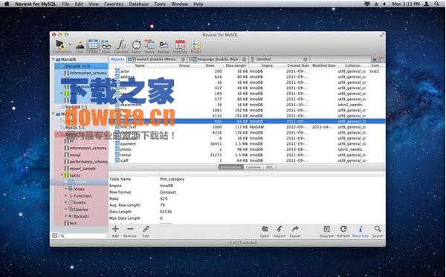Select the Model toolbar icon
This screenshot has height=277, width=446.
[195, 46]
